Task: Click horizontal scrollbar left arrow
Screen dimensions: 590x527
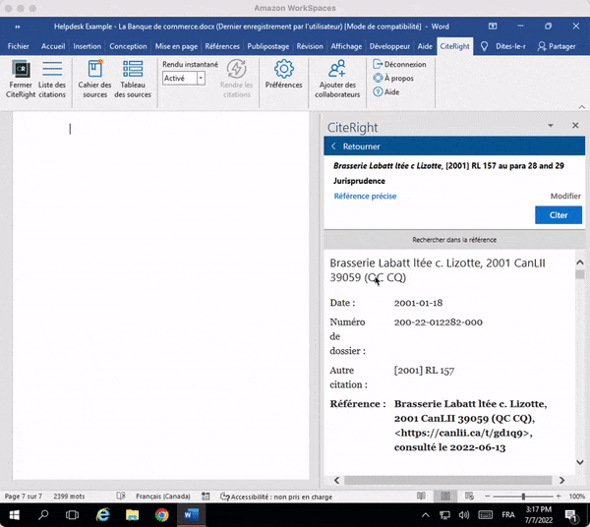Action: point(336,481)
